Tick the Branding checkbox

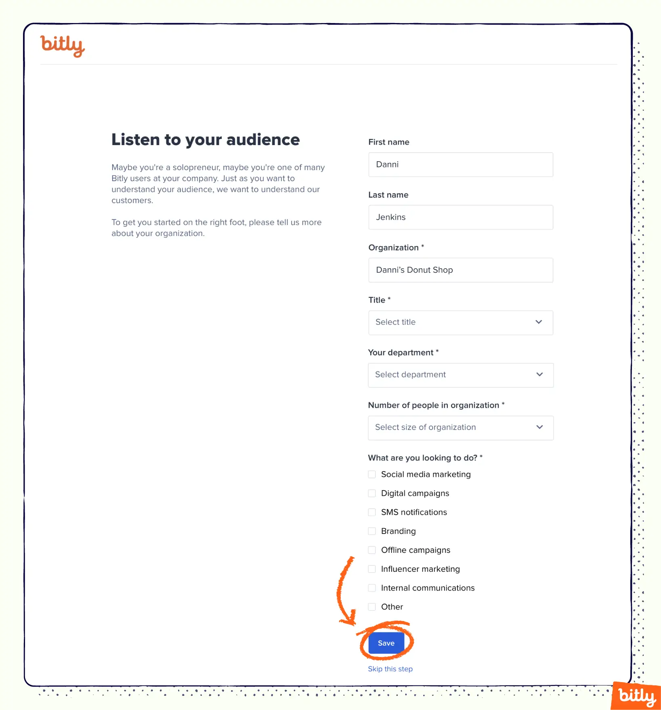coord(371,531)
